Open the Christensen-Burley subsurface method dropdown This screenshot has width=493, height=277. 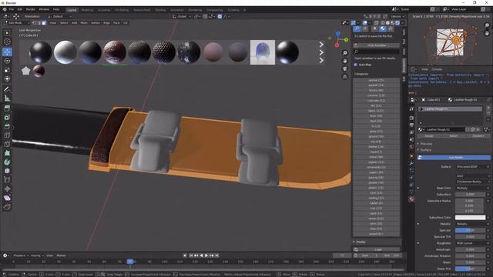[472, 182]
